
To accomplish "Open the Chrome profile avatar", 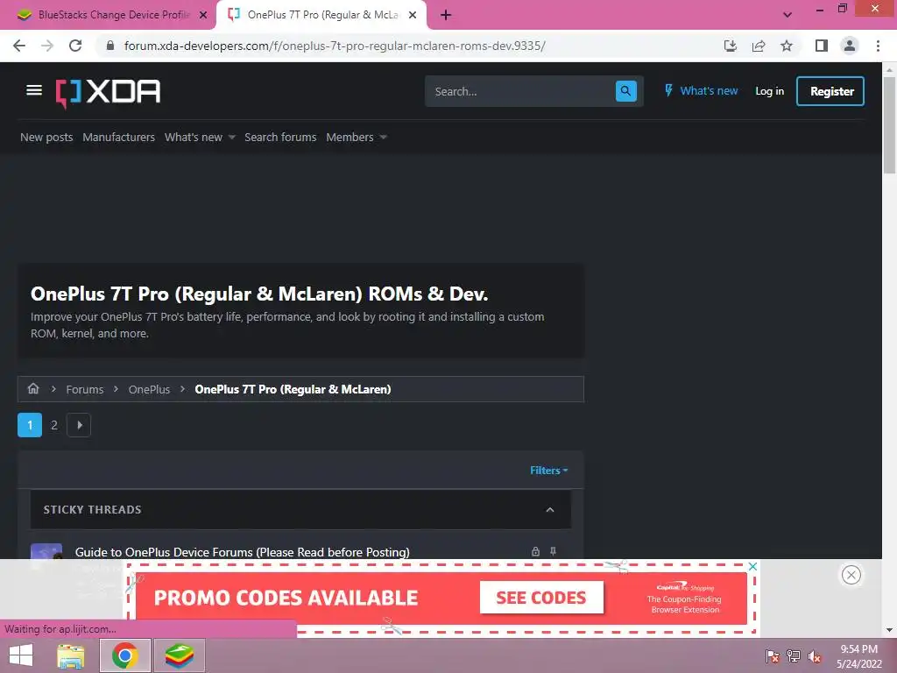I will click(850, 46).
